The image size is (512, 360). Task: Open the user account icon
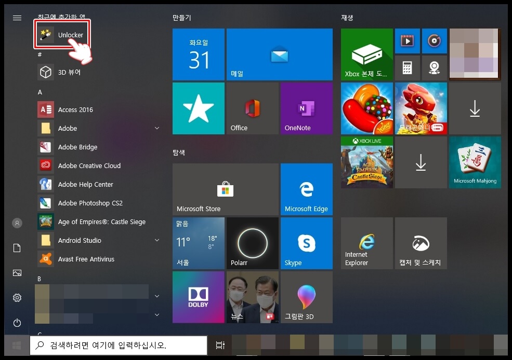point(17,223)
